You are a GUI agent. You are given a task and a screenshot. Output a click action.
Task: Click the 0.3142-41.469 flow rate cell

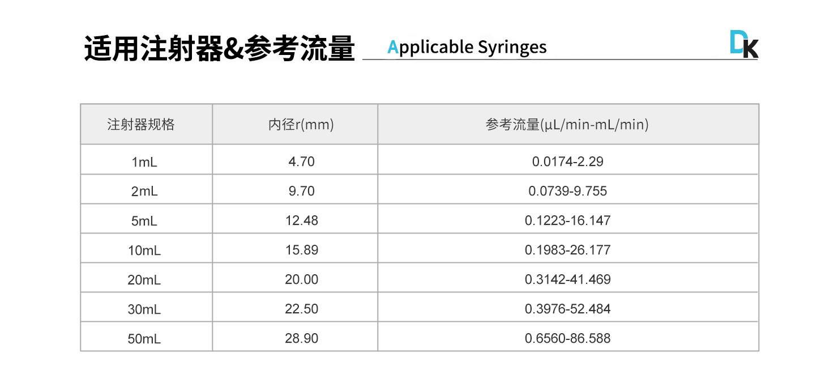point(567,280)
